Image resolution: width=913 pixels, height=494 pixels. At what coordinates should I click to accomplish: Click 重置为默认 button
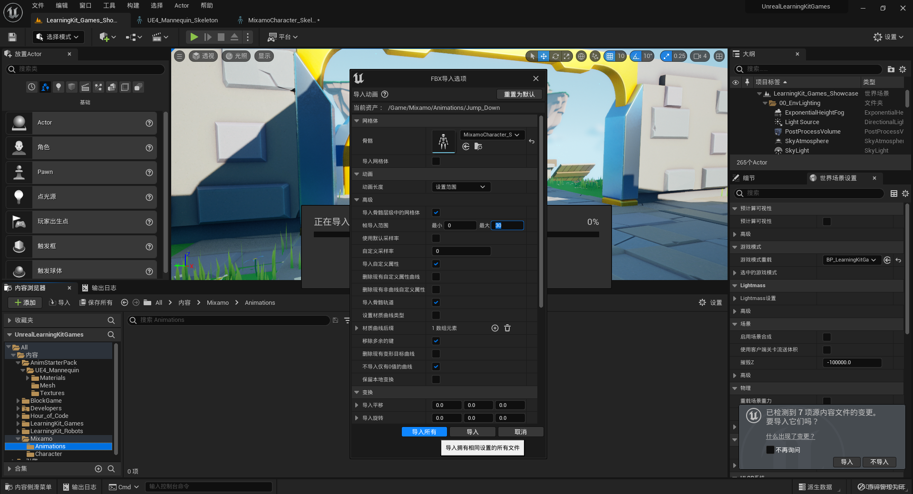519,94
